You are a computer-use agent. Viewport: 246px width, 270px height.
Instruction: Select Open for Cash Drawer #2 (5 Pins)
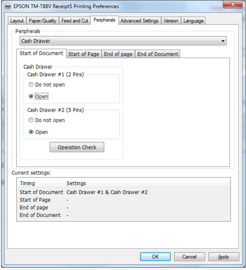38,132
